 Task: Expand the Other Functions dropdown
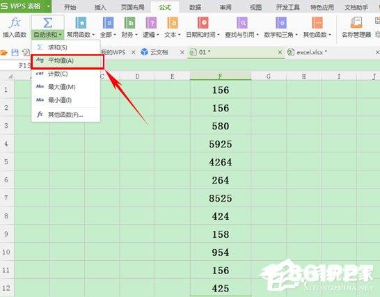[x=330, y=35]
